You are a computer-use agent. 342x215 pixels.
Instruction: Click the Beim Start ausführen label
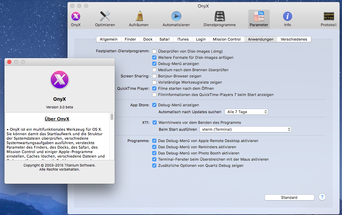tap(178, 129)
